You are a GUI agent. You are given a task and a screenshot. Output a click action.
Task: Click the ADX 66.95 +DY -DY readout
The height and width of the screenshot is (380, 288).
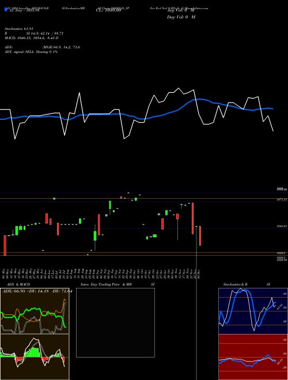(x=37, y=291)
